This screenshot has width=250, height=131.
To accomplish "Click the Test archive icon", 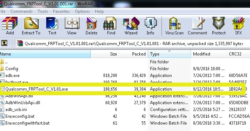I will 52,23.
